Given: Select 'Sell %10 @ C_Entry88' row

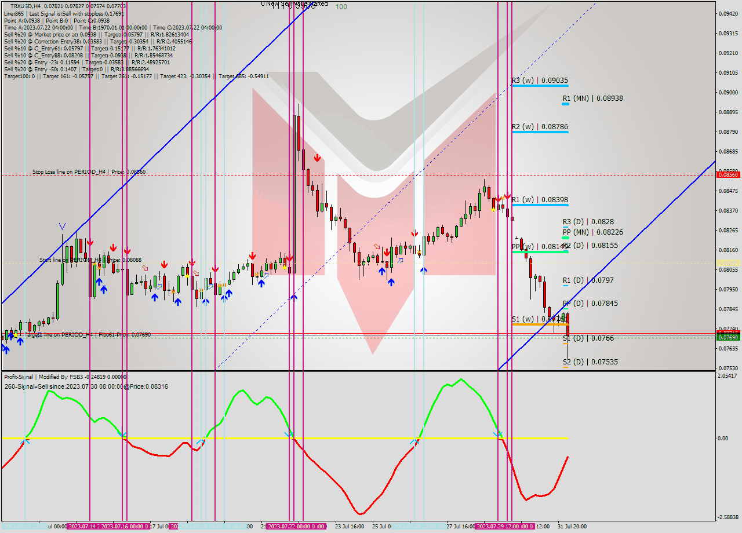Looking at the screenshot, I should point(88,55).
